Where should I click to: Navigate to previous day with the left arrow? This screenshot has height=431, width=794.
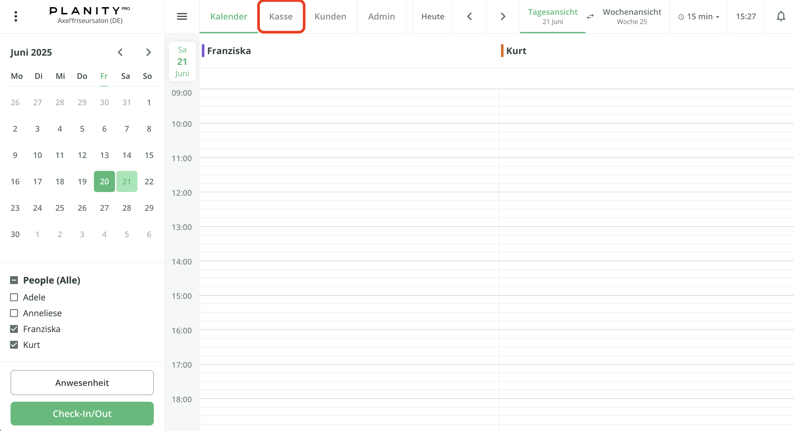[x=469, y=16]
